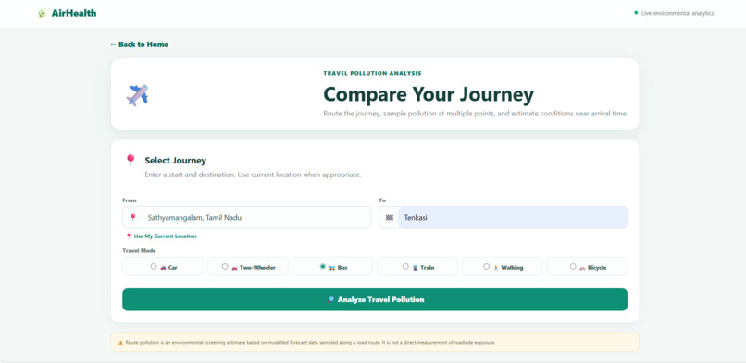This screenshot has height=363, width=746.
Task: Click the Select Journey section title
Action: click(x=176, y=161)
